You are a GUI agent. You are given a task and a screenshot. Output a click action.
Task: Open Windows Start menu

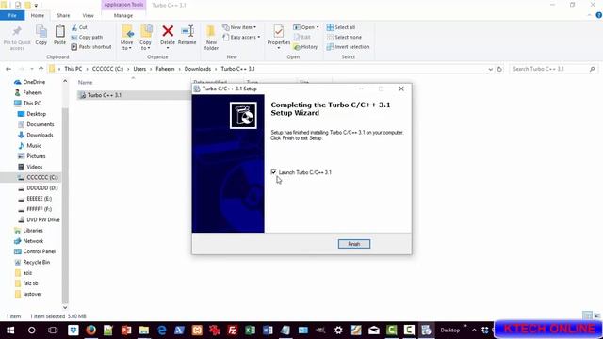pos(10,331)
